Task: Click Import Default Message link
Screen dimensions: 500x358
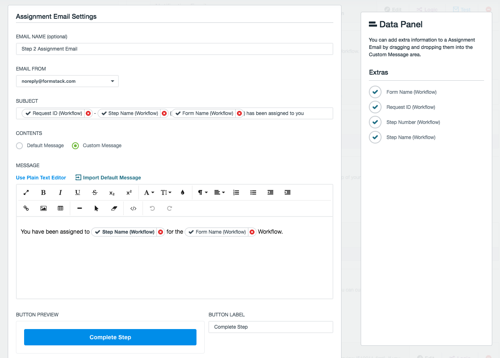Action: pos(108,178)
